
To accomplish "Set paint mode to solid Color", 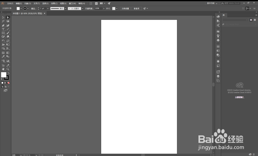I will [2, 83].
